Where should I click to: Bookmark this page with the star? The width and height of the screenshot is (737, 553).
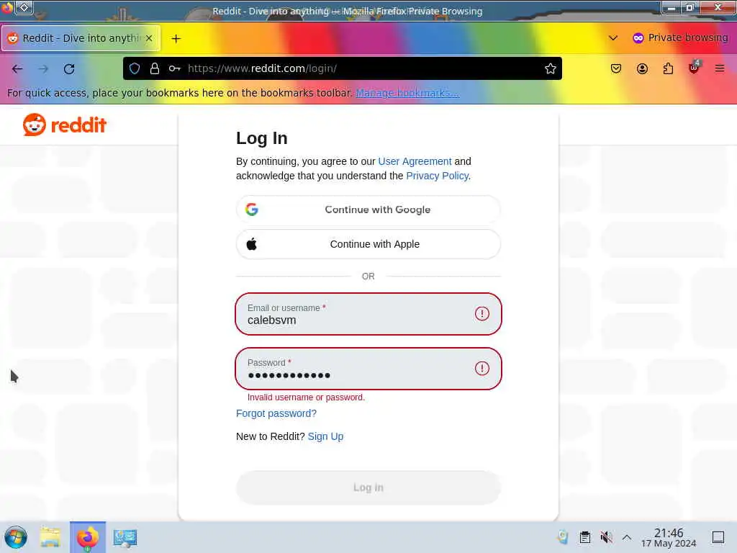click(551, 68)
